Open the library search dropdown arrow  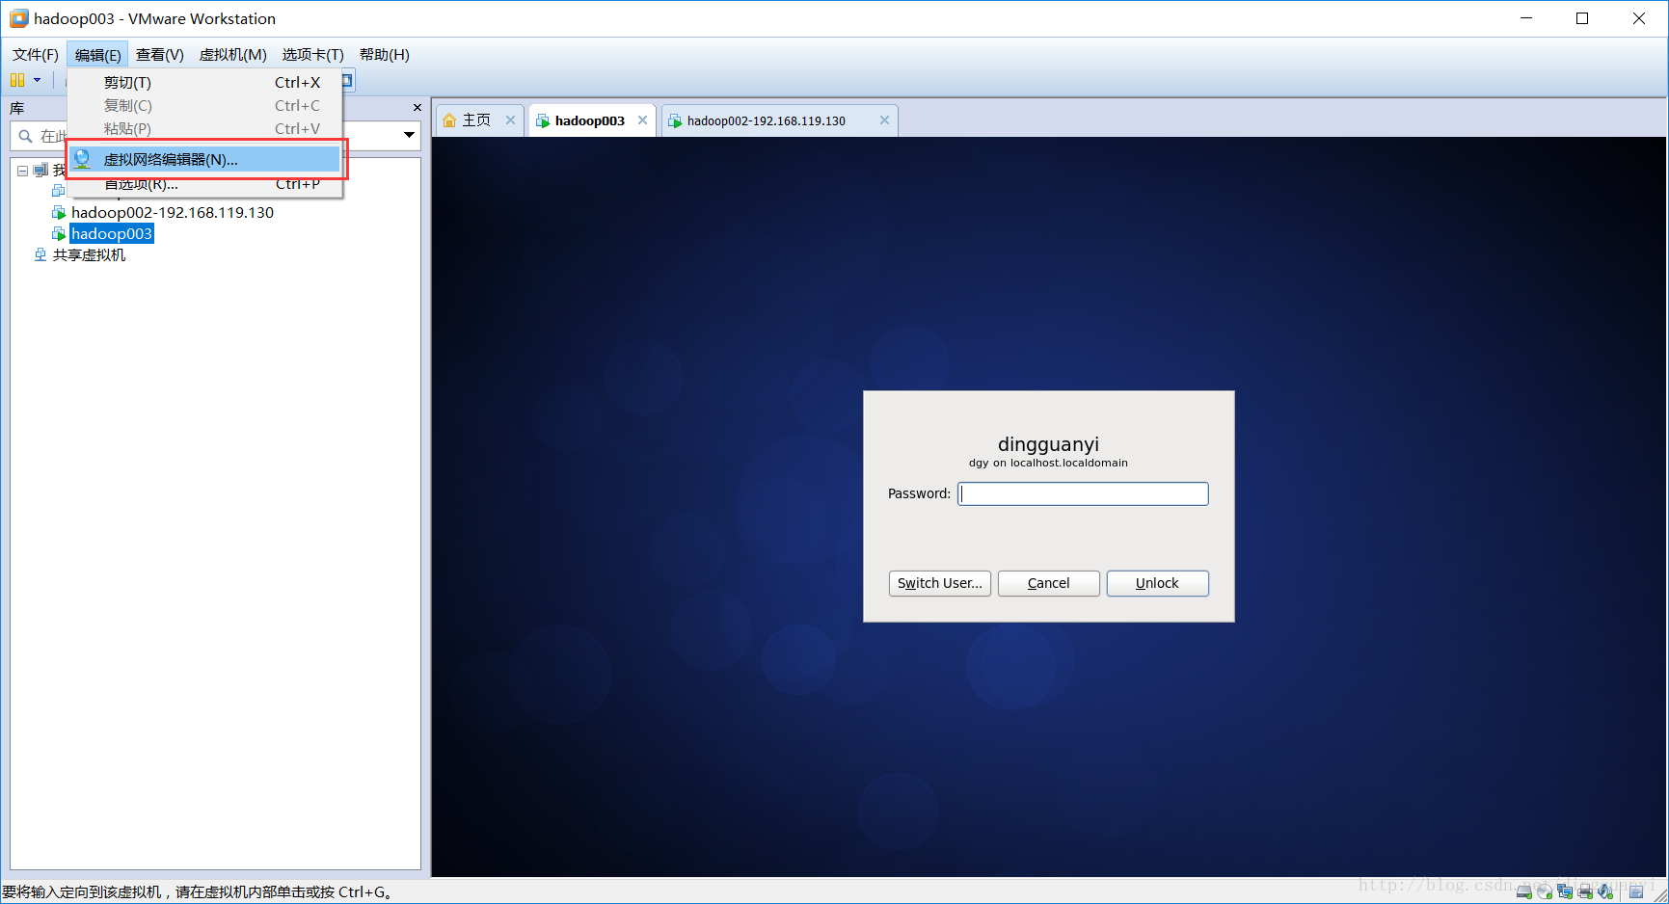click(409, 135)
